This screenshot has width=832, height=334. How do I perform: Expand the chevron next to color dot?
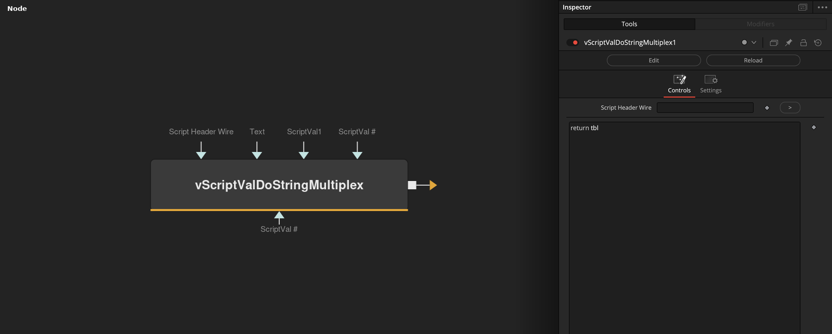[x=754, y=43]
